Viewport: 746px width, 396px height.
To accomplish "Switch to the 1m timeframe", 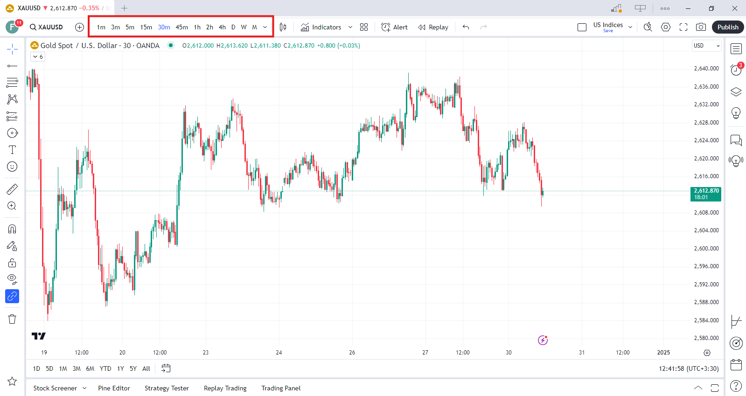I will 101,27.
